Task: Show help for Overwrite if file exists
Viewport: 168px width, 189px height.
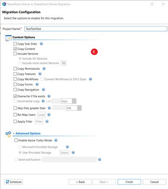Action: 49,96
